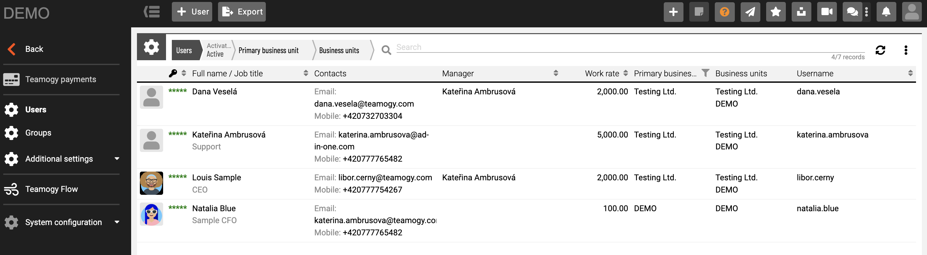Open chat options three-dot icon

866,12
